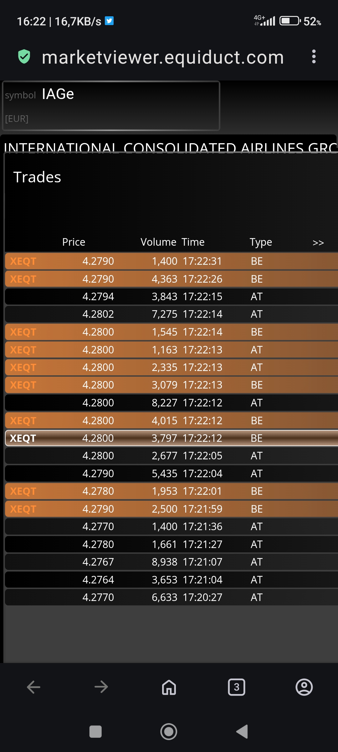Select the trade with volume 5,435
The image size is (338, 752).
[172, 473]
